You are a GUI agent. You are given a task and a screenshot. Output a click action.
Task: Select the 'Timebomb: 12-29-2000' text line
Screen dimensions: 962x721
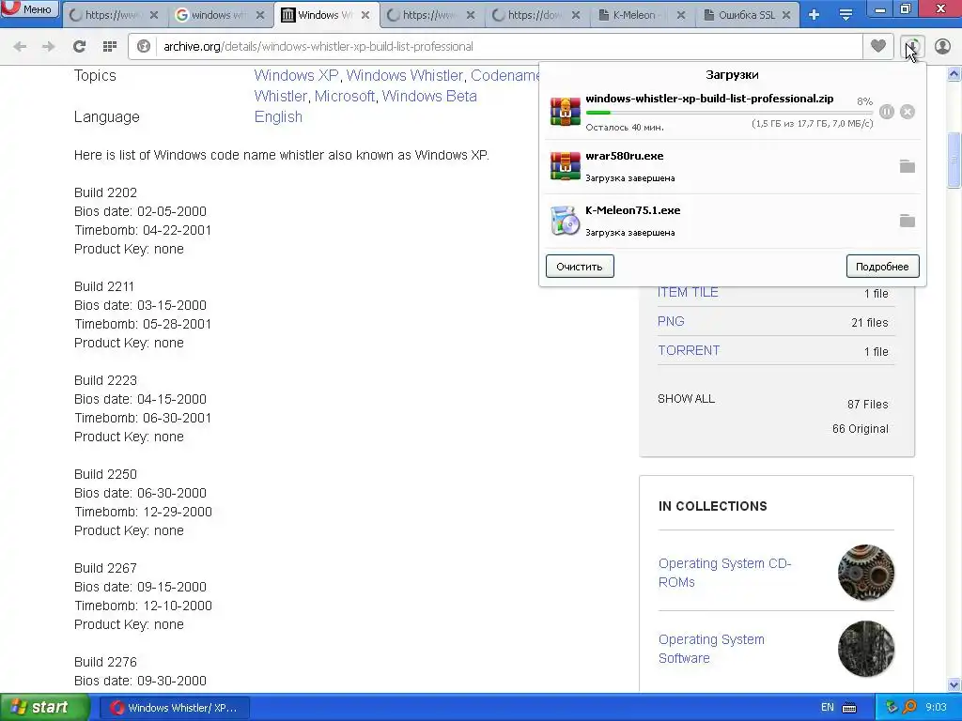coord(143,512)
